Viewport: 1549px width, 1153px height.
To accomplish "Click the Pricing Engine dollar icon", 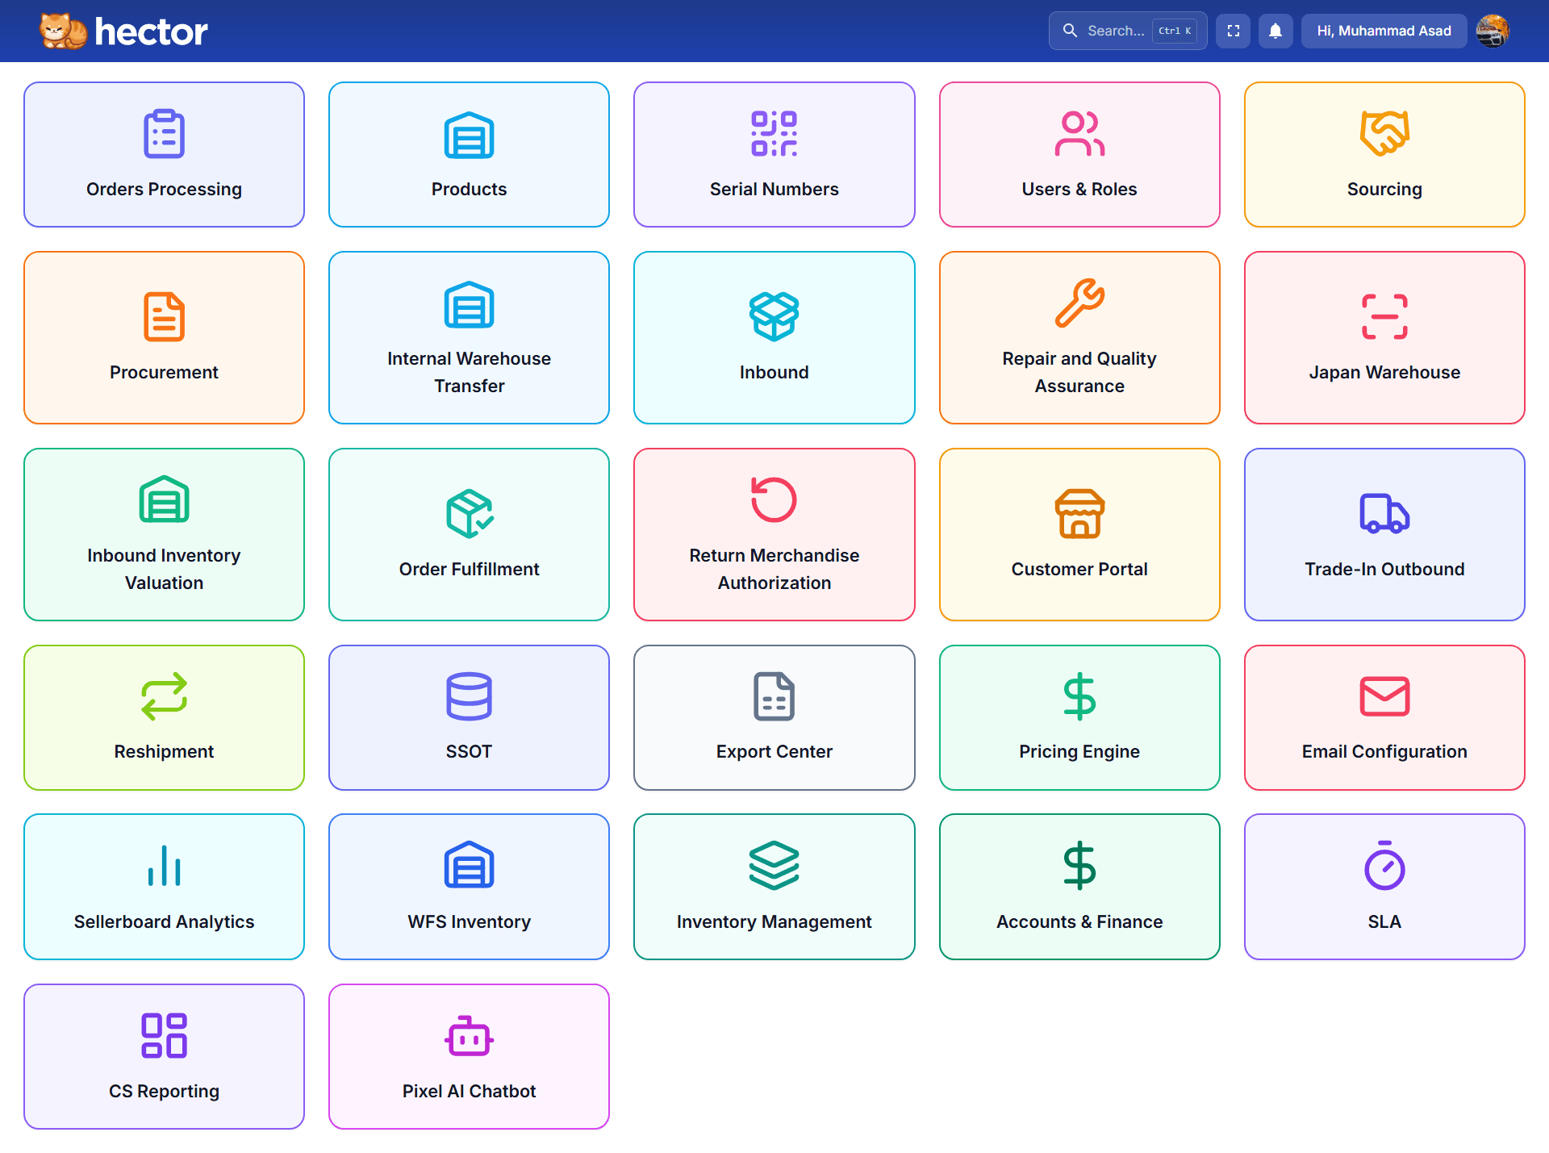I will click(x=1079, y=696).
